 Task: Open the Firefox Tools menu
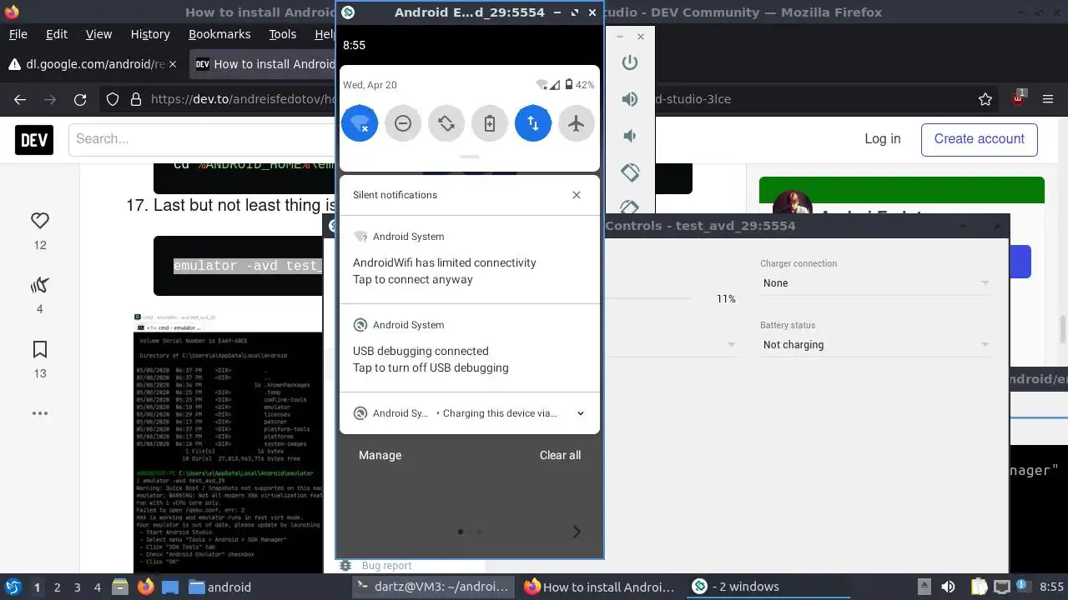pos(282,34)
